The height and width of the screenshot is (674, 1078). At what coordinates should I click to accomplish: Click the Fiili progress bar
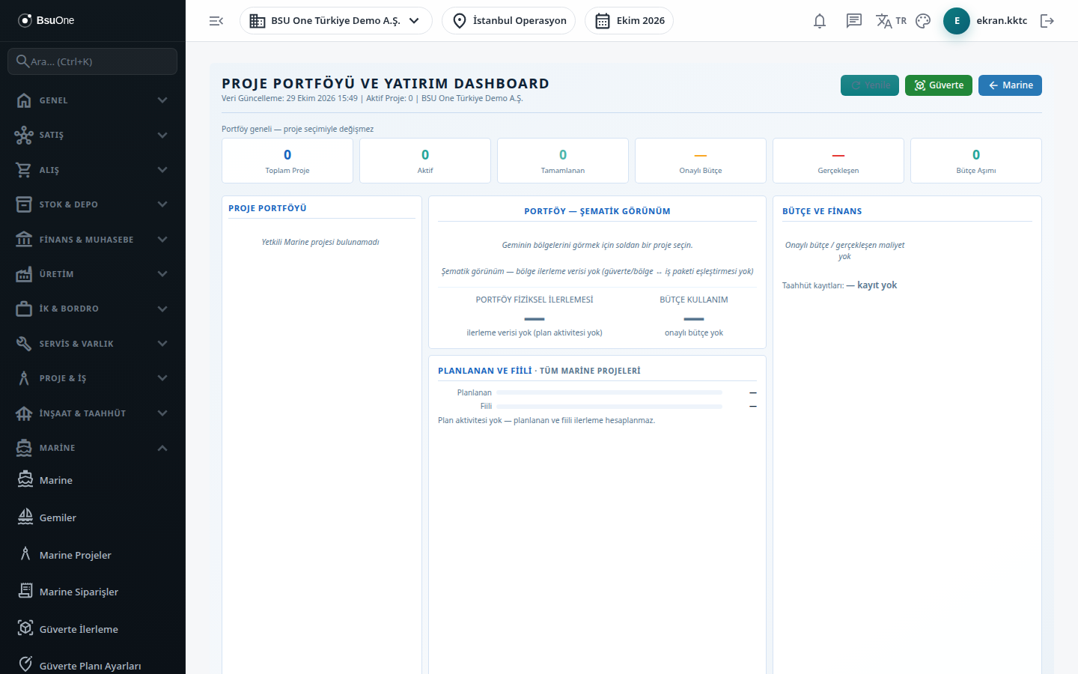[x=609, y=406]
